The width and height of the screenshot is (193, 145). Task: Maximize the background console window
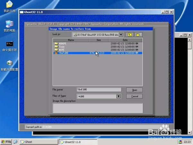(x=185, y=35)
